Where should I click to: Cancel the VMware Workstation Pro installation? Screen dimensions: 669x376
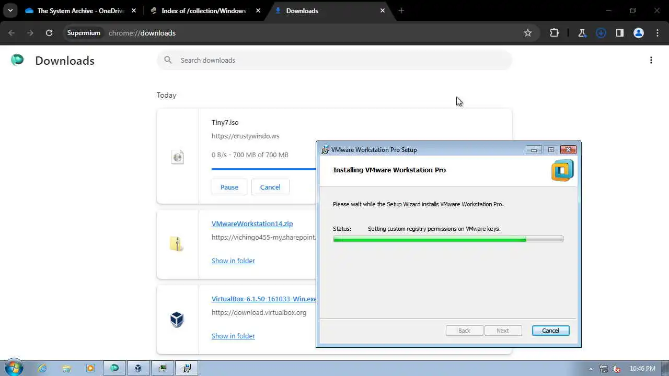pos(550,331)
